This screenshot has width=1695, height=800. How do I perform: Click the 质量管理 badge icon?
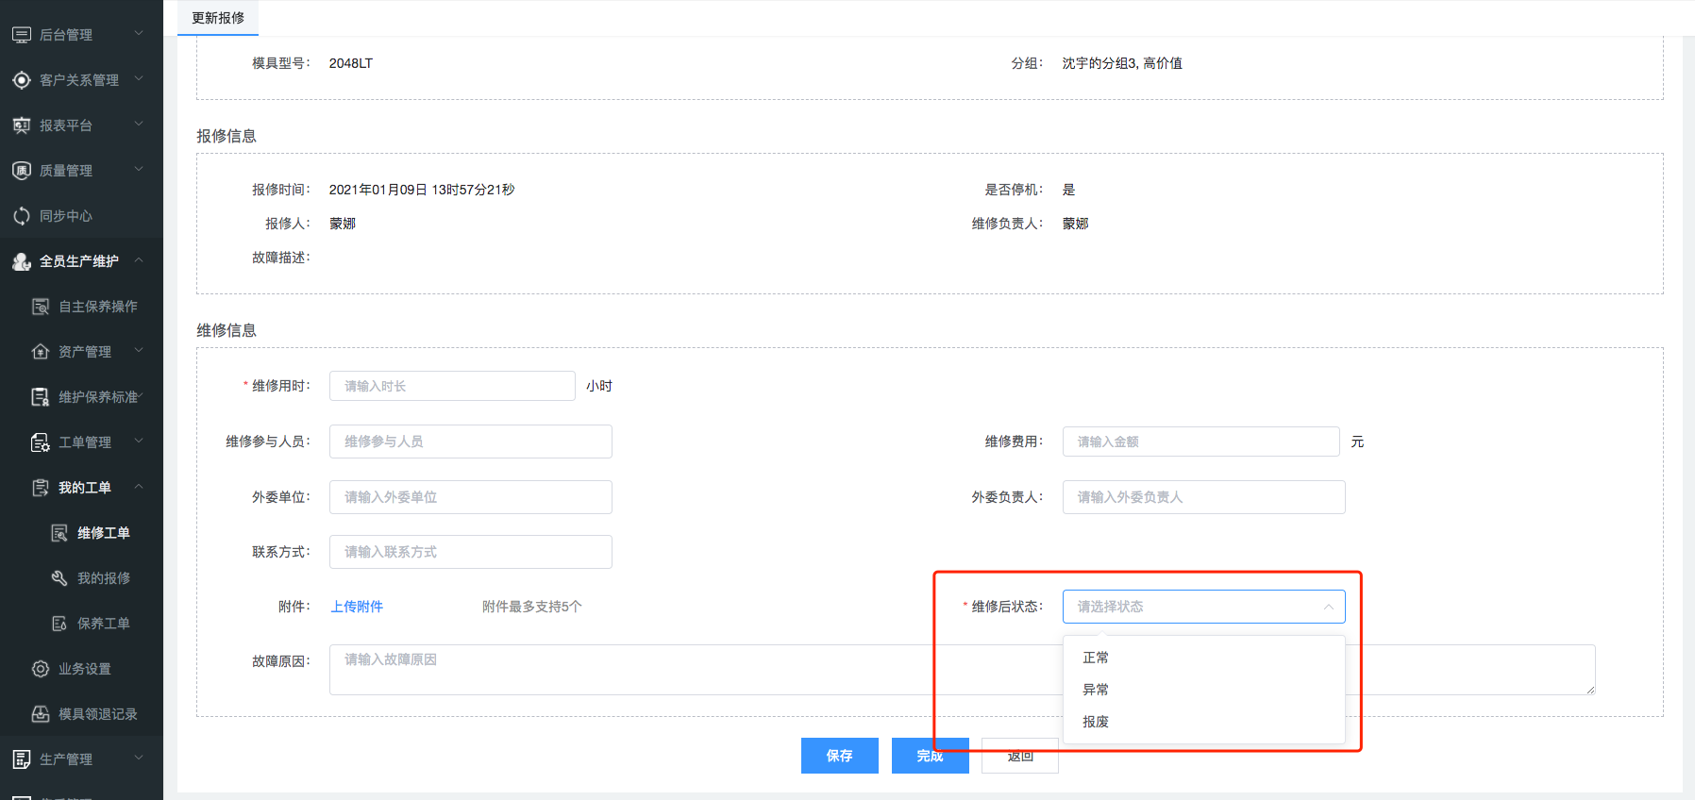[x=22, y=171]
